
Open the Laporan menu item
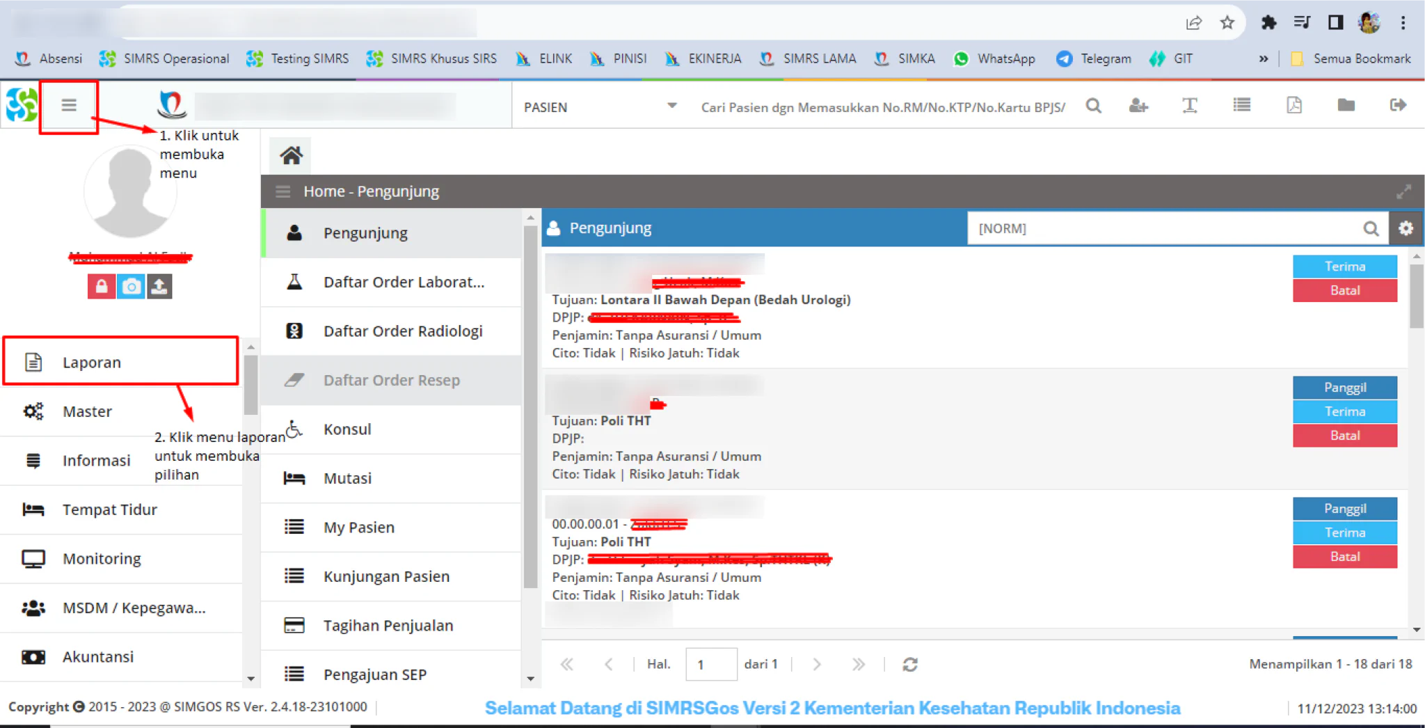point(122,362)
